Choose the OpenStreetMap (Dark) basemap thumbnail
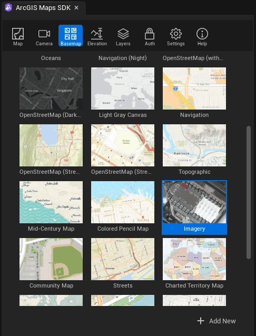This screenshot has height=336, width=256. tap(51, 88)
